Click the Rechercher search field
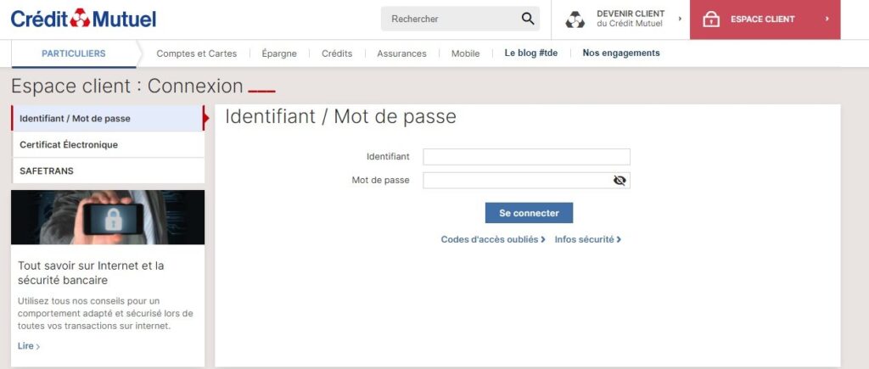This screenshot has height=369, width=869. pyautogui.click(x=460, y=19)
